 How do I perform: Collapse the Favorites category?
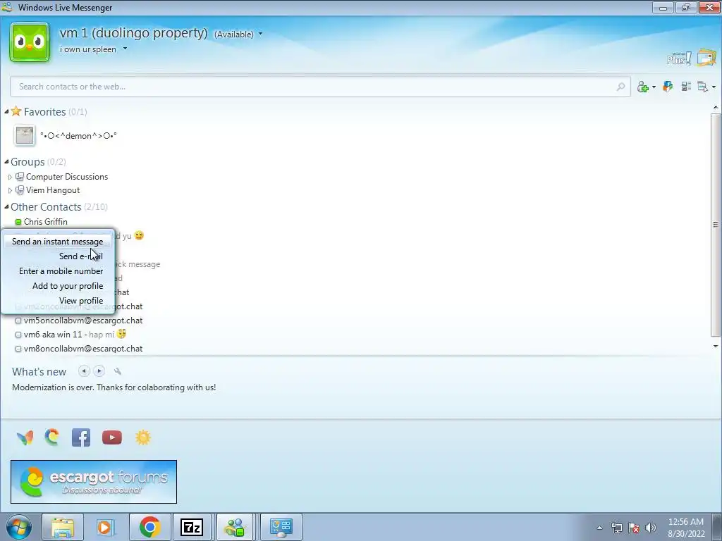[x=6, y=112]
